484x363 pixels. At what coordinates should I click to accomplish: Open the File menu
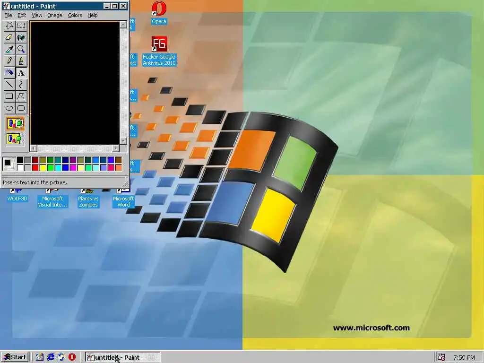tap(8, 15)
